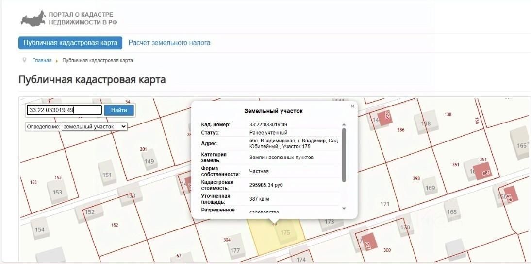Open the Публичная кадастровая карта tab
Viewport: 531px width, 264px height.
[x=70, y=43]
